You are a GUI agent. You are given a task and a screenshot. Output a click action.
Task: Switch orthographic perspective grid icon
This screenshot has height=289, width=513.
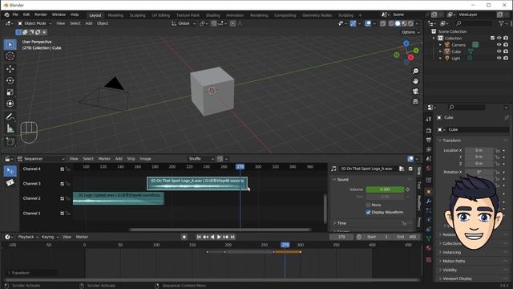(415, 102)
